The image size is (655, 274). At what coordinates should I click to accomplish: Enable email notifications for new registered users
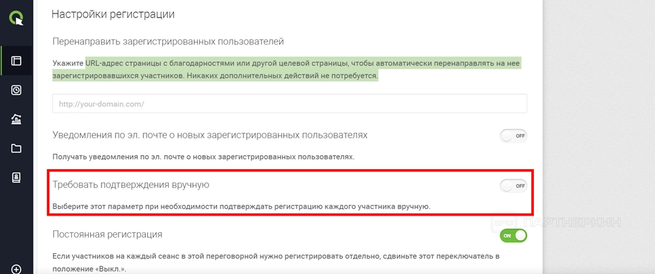pyautogui.click(x=513, y=136)
